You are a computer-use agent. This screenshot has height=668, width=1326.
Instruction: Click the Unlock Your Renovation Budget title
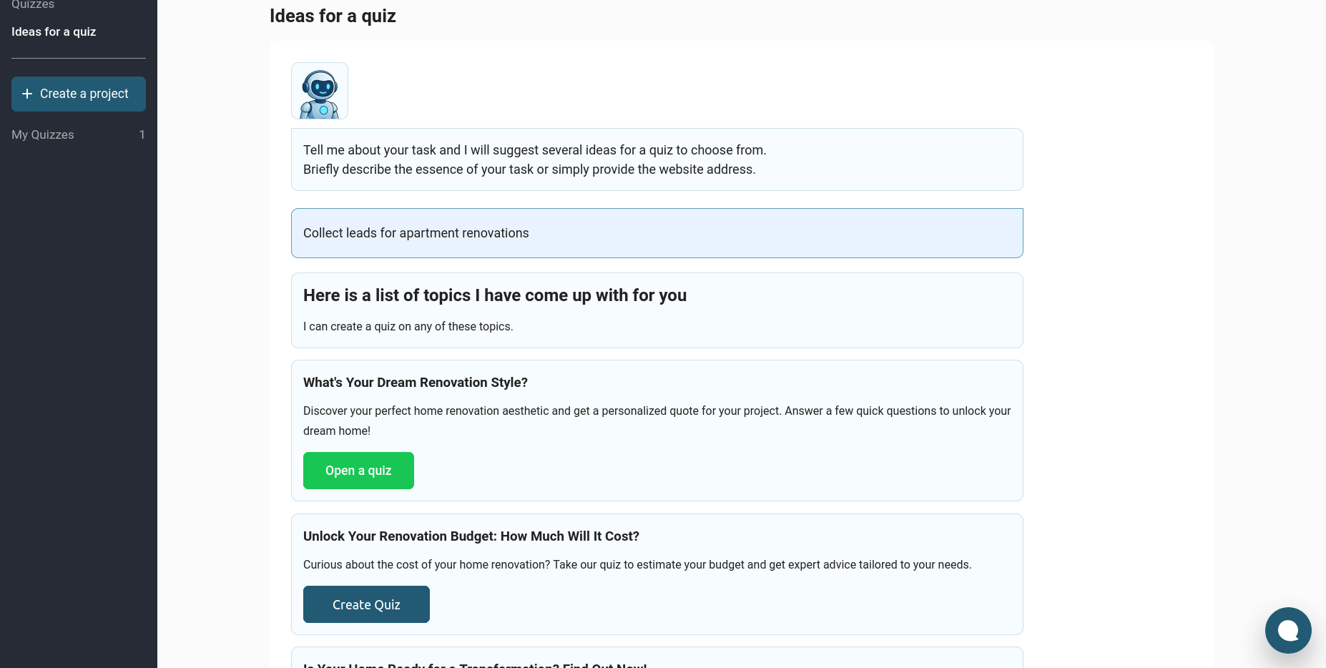[471, 536]
